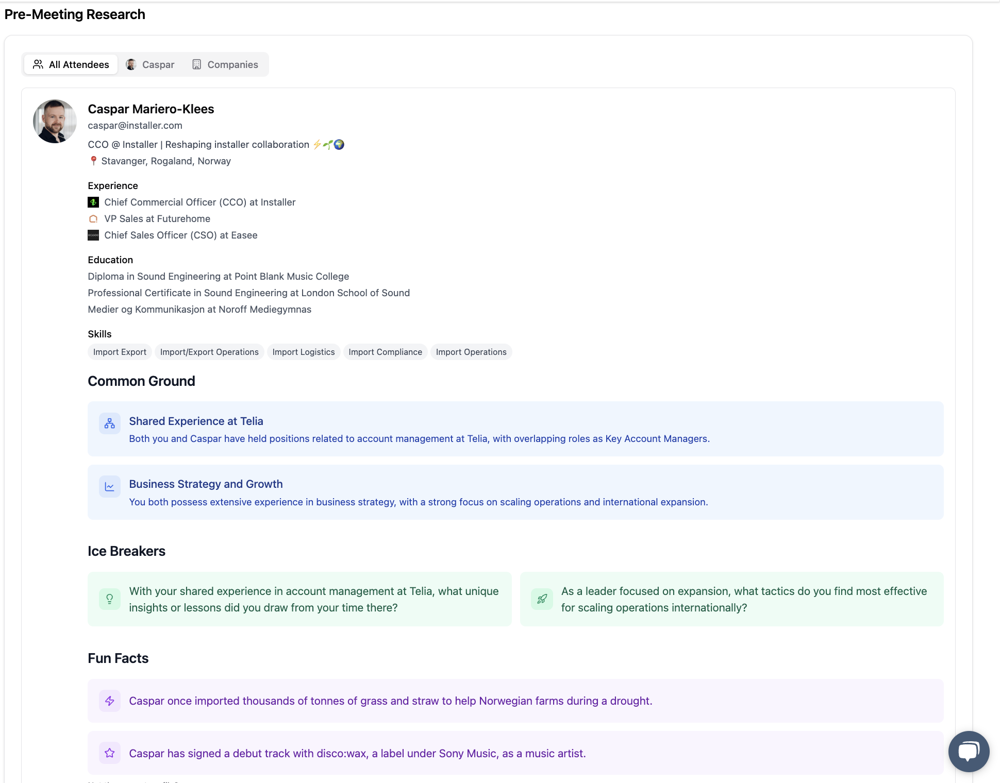
Task: Click the Easee company logo icon
Action: tap(93, 235)
